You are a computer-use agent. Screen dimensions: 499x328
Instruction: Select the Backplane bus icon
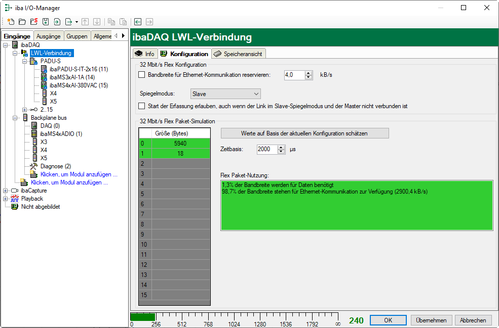pos(25,117)
